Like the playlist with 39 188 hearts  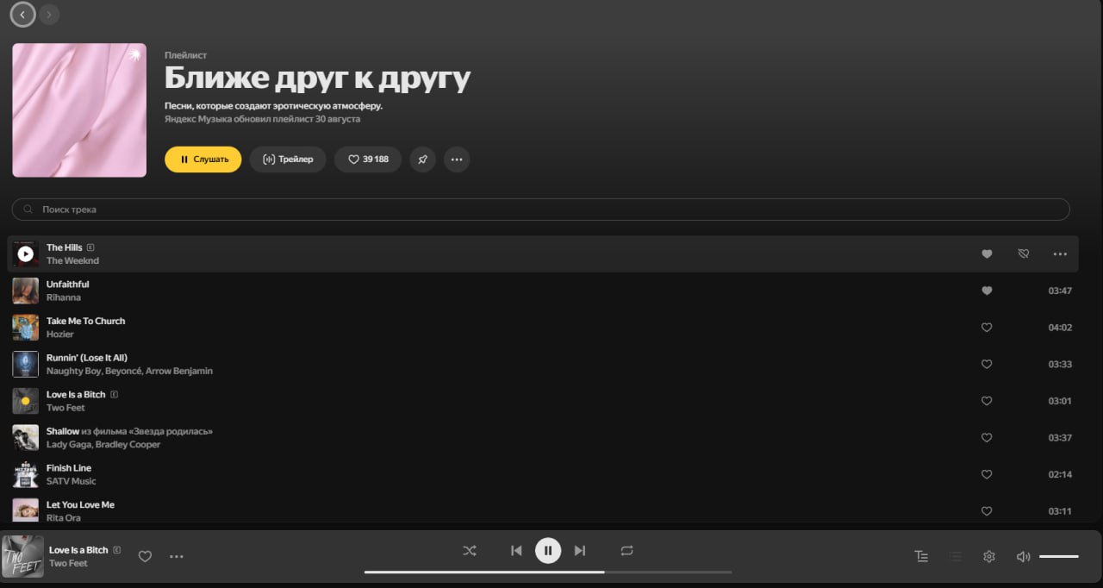click(x=368, y=160)
